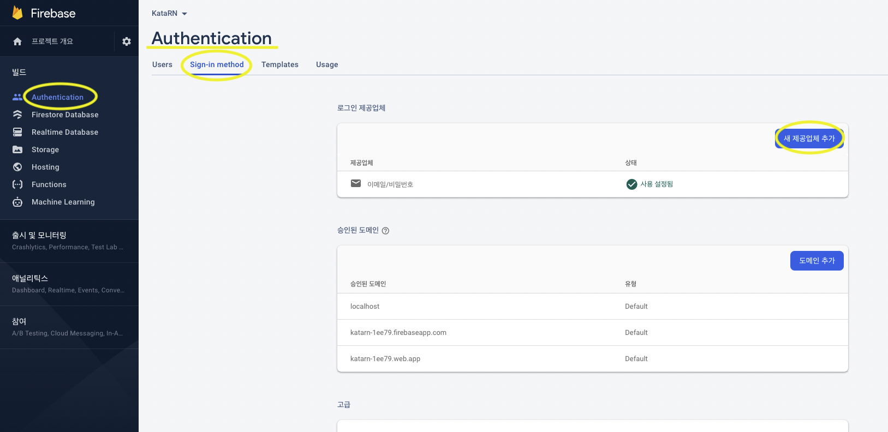Select katarn-1ee79.firebaseapp.com domain row
The height and width of the screenshot is (432, 888).
593,333
